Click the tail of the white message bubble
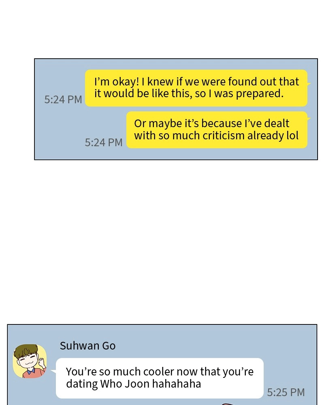The height and width of the screenshot is (405, 324). pos(53,371)
